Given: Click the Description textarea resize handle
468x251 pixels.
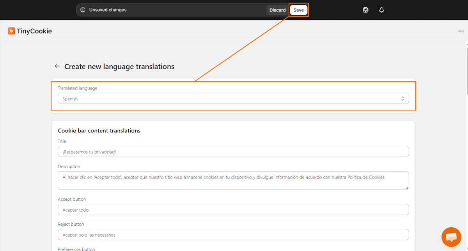Looking at the screenshot, I should point(407,188).
